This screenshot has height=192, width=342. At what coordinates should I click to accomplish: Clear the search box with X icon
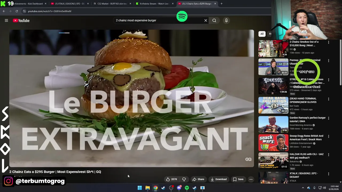(206, 20)
